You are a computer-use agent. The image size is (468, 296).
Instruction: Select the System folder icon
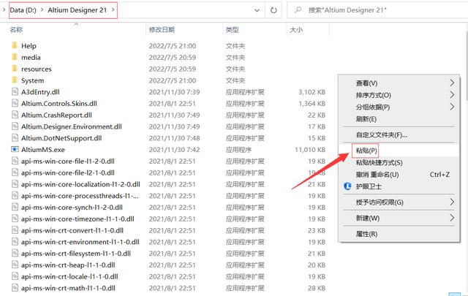coord(15,80)
